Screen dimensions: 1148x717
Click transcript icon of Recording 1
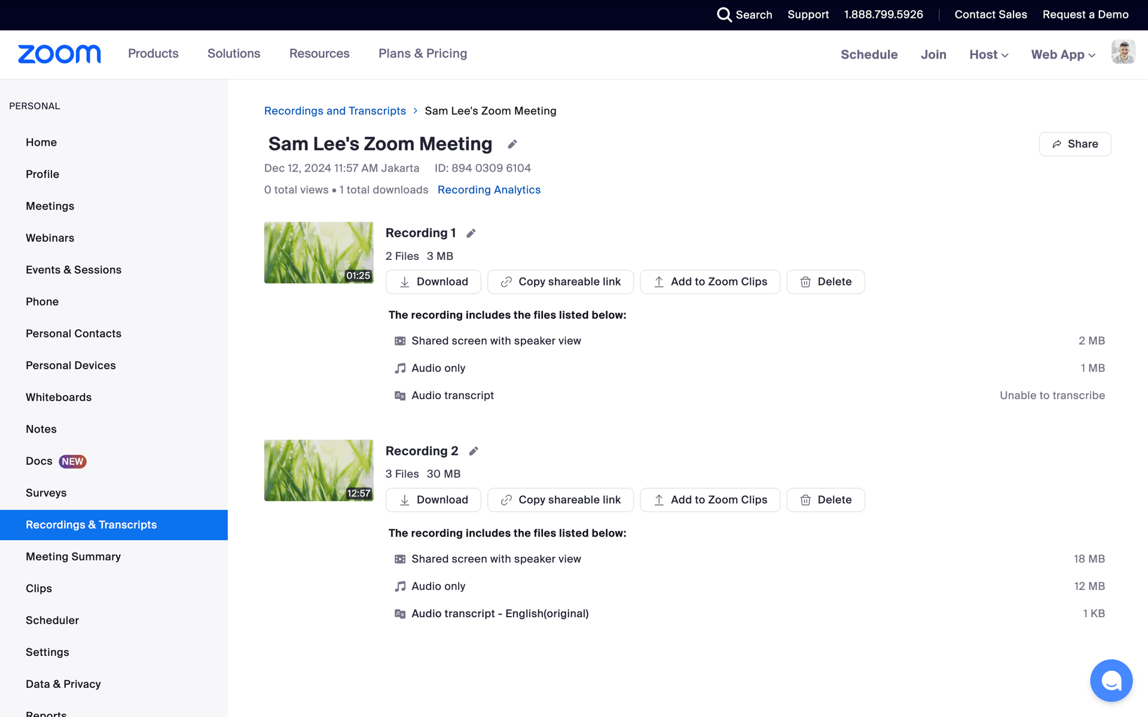[400, 396]
